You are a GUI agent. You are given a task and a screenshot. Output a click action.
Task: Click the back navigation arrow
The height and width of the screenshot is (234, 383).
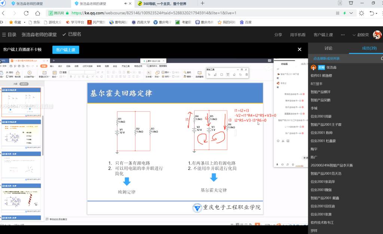(x=3, y=13)
